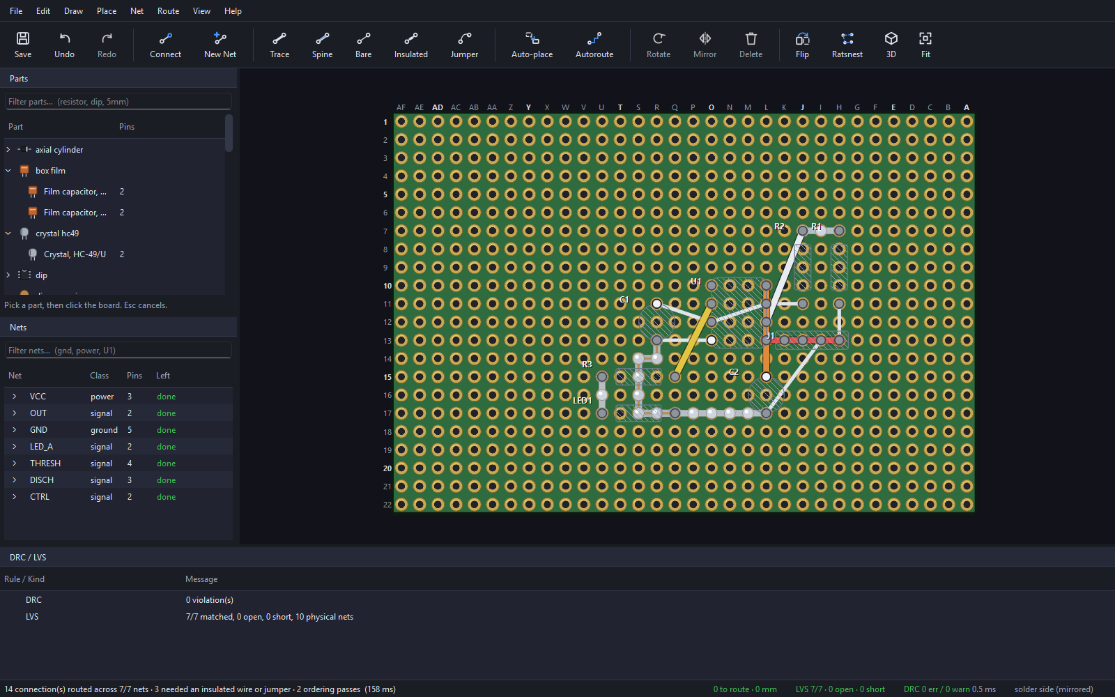The height and width of the screenshot is (697, 1115).
Task: Expand the DISCH net row
Action: (14, 480)
